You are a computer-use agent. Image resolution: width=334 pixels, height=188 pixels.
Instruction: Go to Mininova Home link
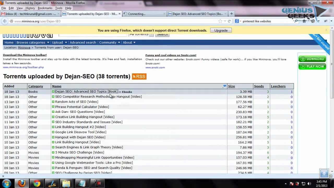pyautogui.click(x=9, y=42)
